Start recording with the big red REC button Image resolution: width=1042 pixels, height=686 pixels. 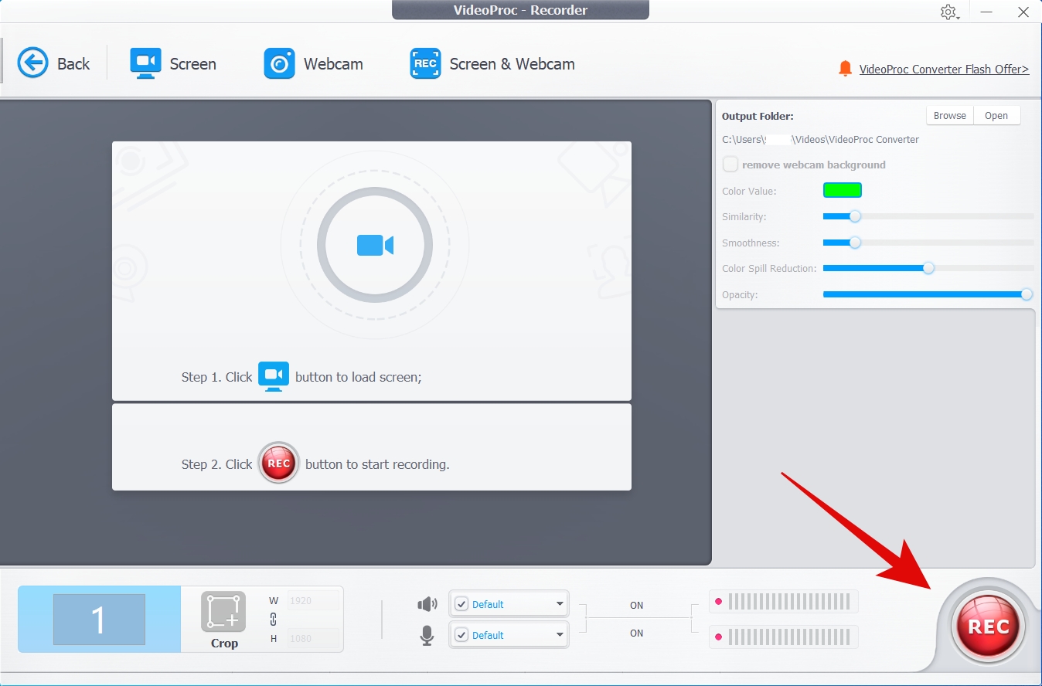click(989, 627)
